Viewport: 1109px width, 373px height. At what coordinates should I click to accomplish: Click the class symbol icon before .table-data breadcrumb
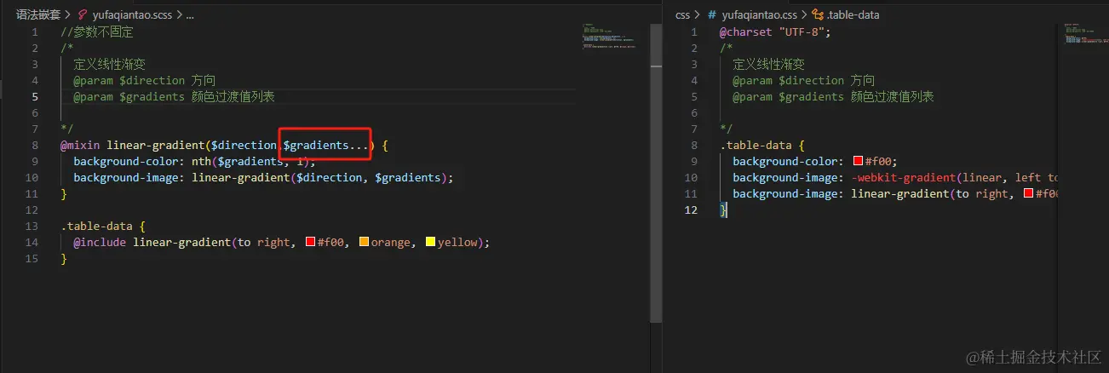[818, 14]
